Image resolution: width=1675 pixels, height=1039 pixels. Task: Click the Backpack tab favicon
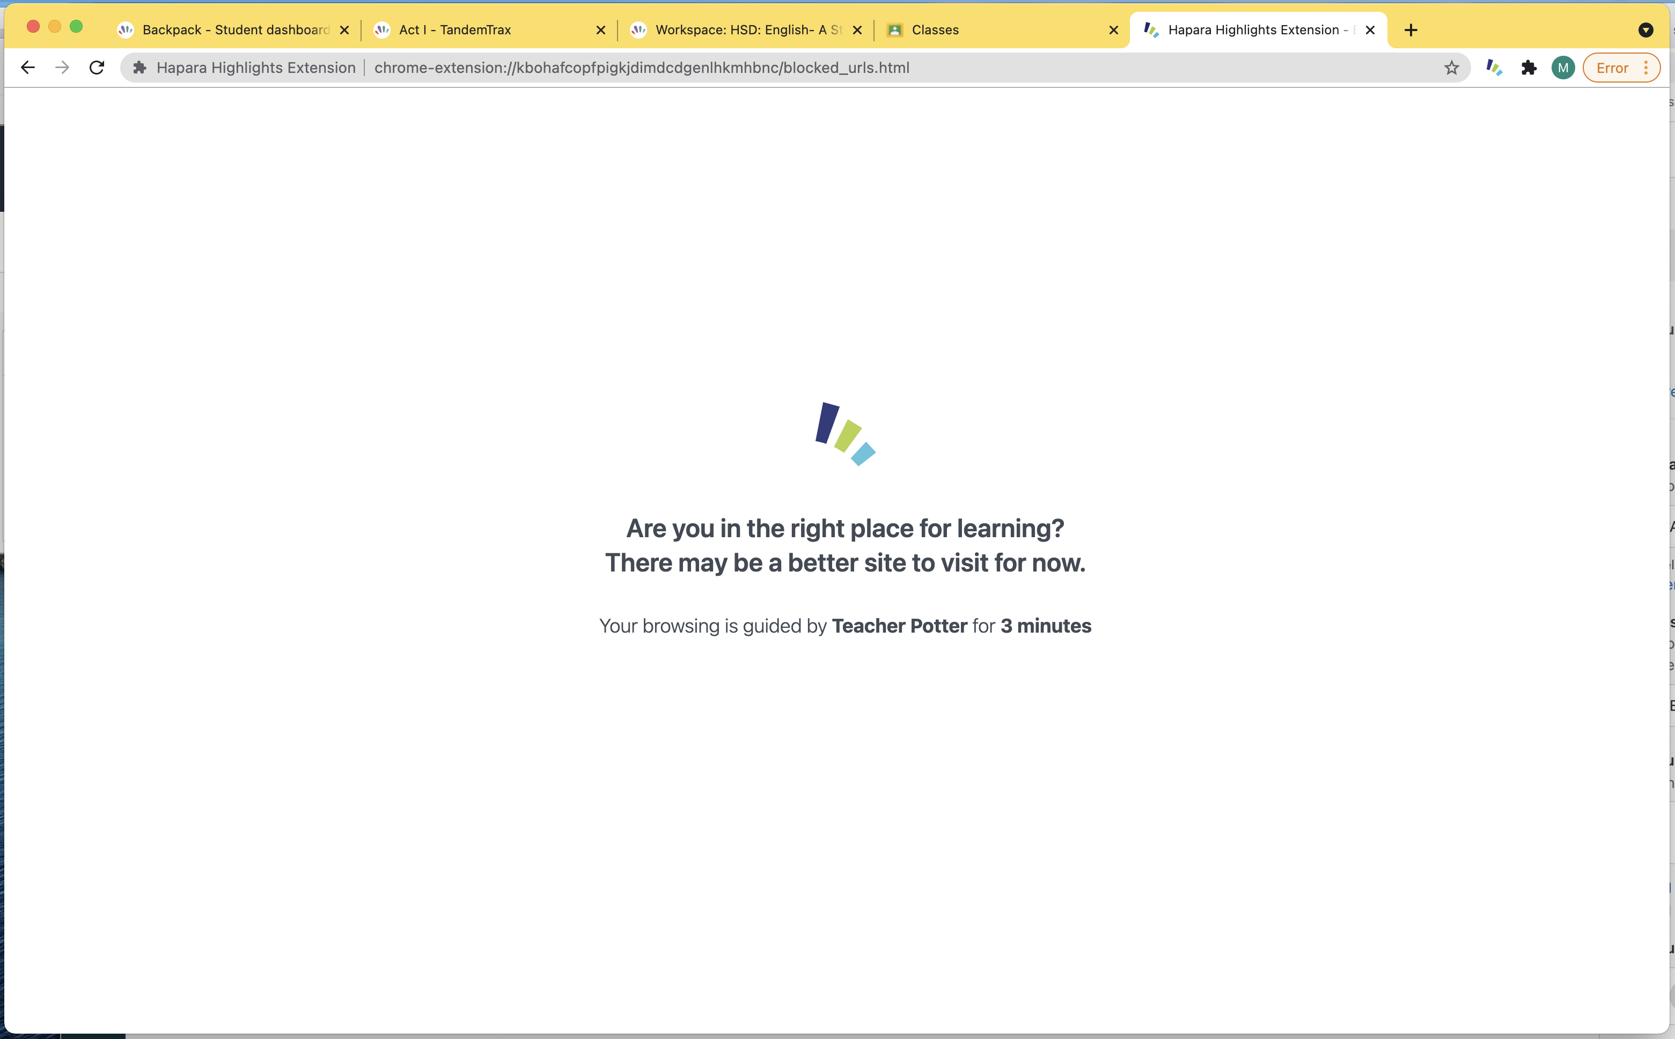125,29
